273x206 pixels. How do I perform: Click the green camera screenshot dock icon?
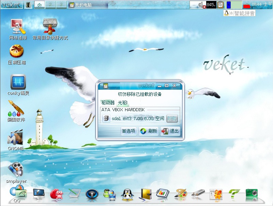tap(252, 193)
